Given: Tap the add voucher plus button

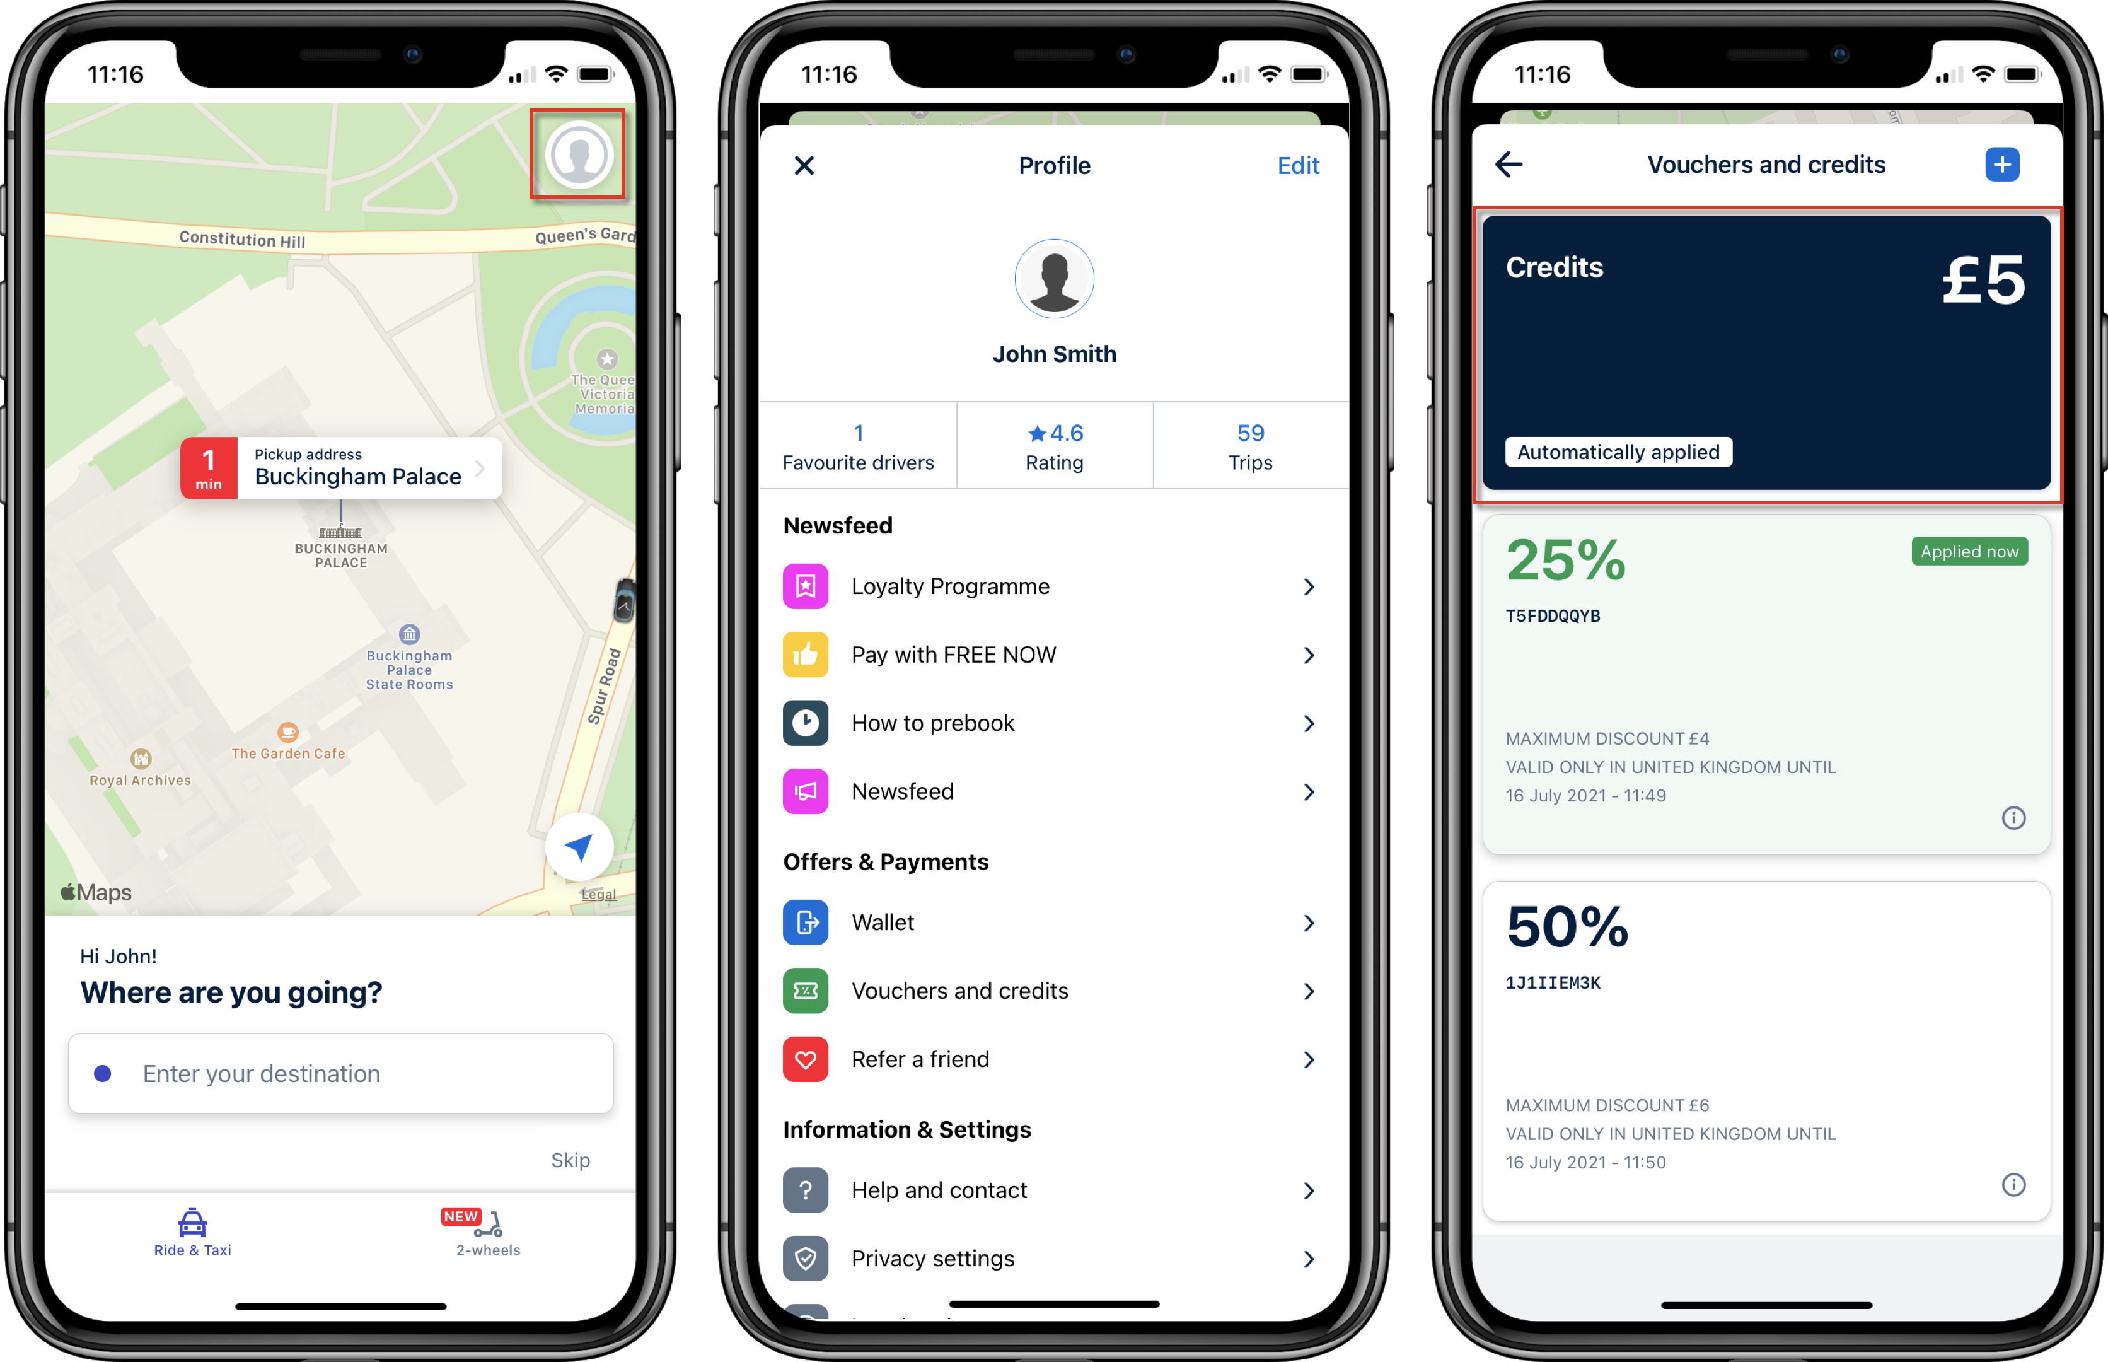Looking at the screenshot, I should coord(2003,165).
